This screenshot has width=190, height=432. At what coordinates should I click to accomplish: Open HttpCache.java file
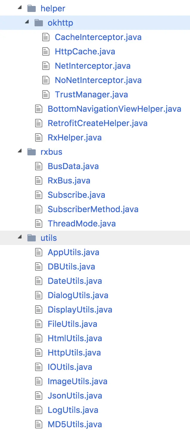pos(85,51)
